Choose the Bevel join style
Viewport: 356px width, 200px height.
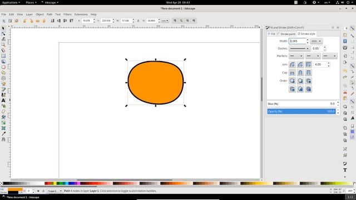click(x=300, y=64)
